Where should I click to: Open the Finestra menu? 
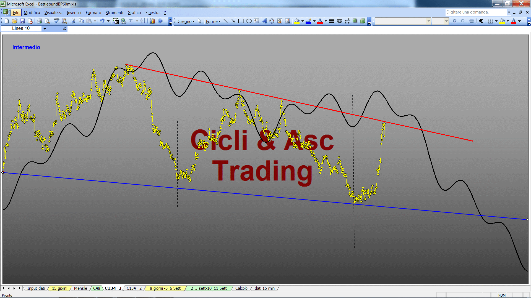152,12
